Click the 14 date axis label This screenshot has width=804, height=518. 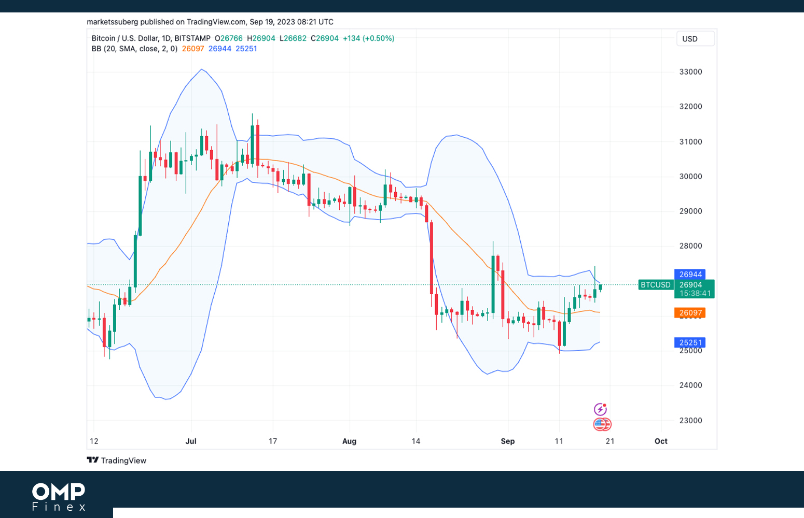[x=416, y=441]
